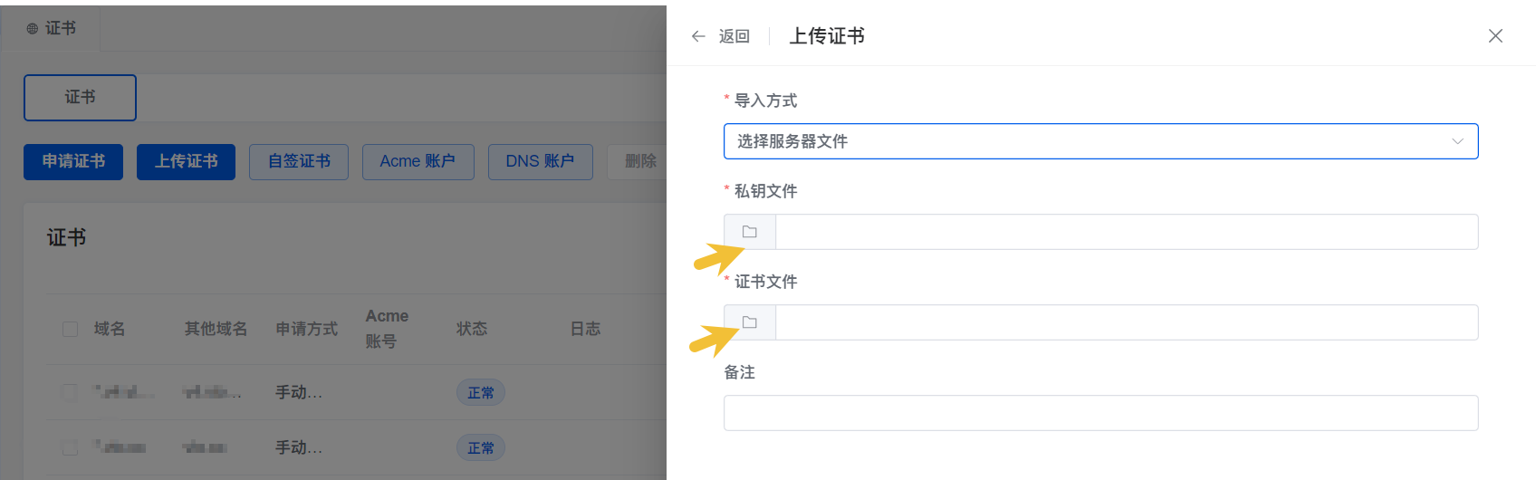Click the folder icon for 私钥文件
The width and height of the screenshot is (1536, 480).
(750, 232)
